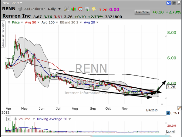
Task: Click the Aug month label on the date axis
Action: [75, 108]
